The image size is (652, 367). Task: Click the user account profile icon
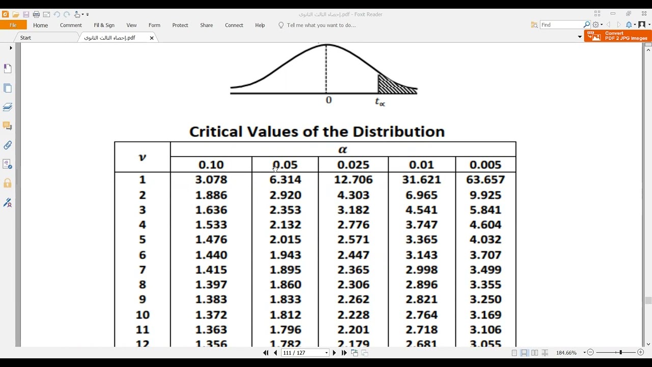(642, 24)
